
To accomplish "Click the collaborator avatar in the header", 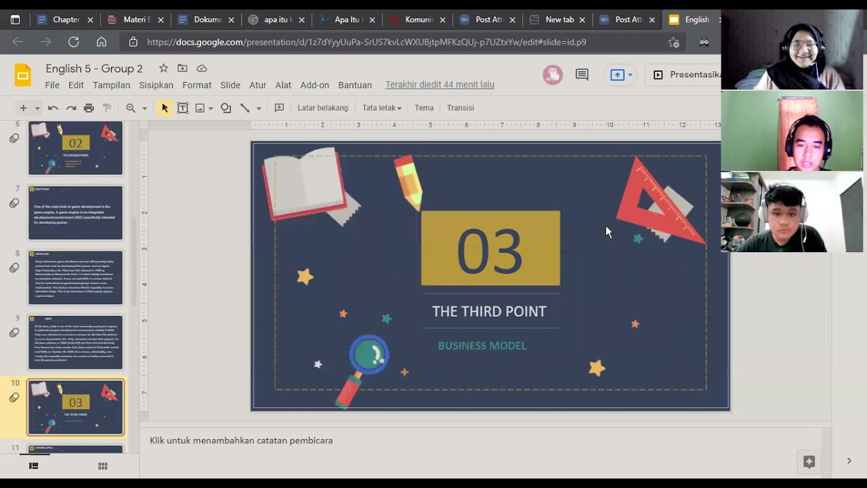I will click(553, 75).
